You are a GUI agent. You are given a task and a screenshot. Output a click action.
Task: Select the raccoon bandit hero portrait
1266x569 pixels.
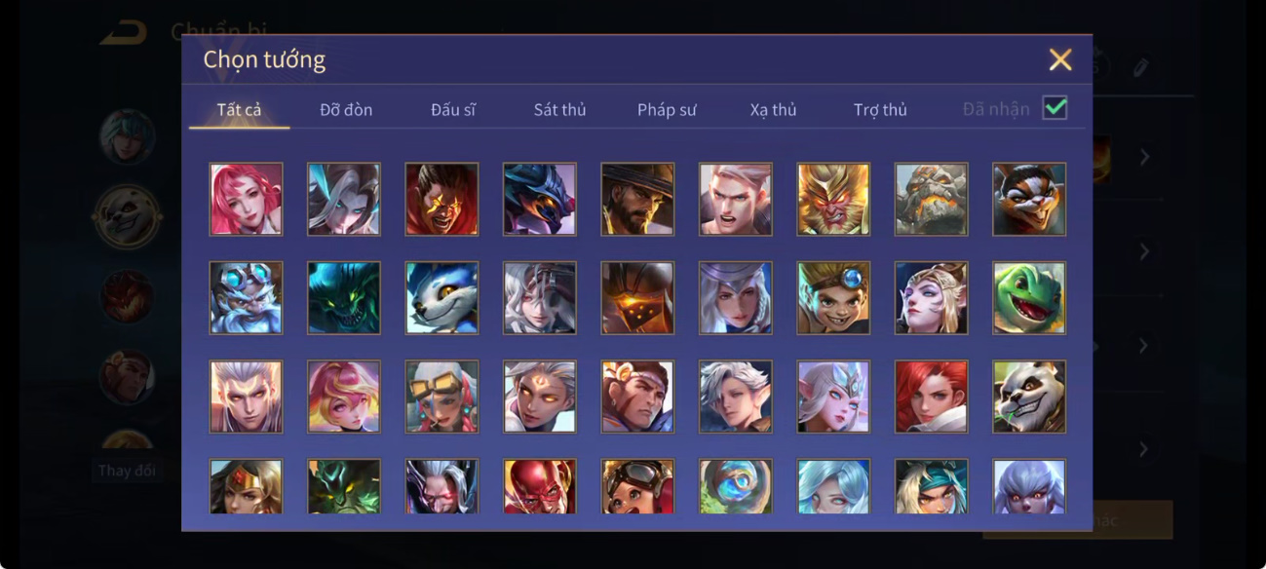(1029, 199)
